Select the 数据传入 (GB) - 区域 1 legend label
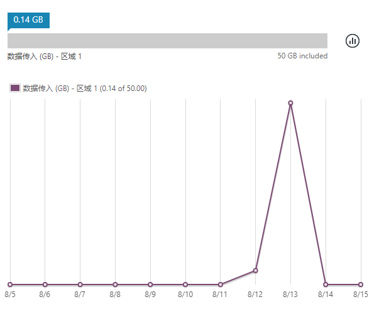The height and width of the screenshot is (314, 384). 84,89
